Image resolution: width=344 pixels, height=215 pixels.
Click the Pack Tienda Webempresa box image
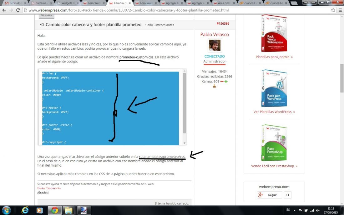[x=274, y=33]
